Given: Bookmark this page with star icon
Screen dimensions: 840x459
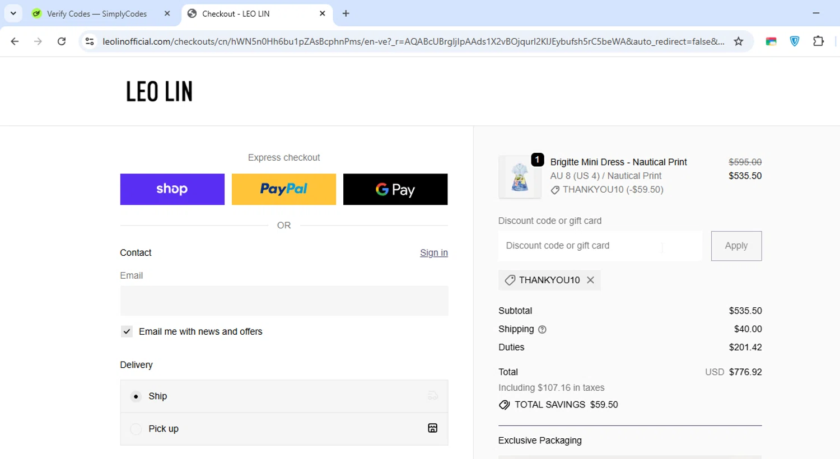Looking at the screenshot, I should coord(739,41).
